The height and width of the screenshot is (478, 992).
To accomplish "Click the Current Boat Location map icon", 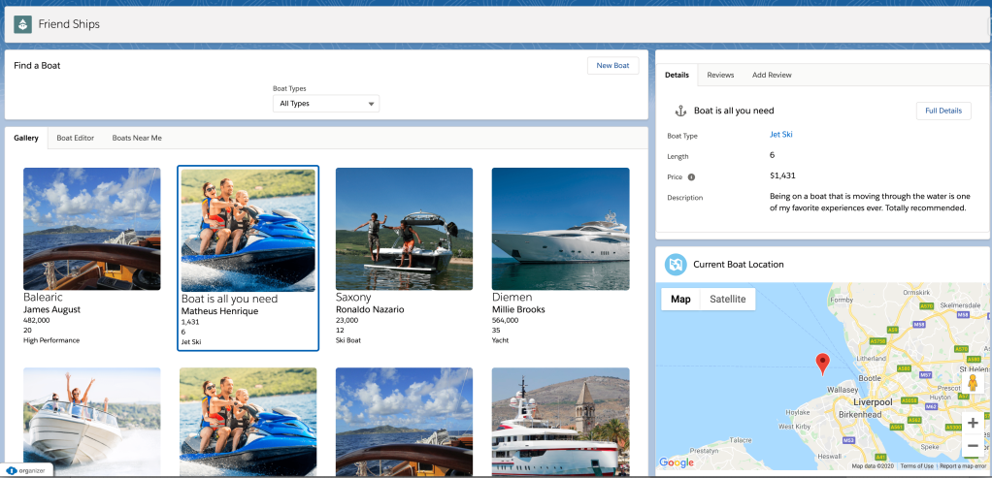I will (675, 264).
